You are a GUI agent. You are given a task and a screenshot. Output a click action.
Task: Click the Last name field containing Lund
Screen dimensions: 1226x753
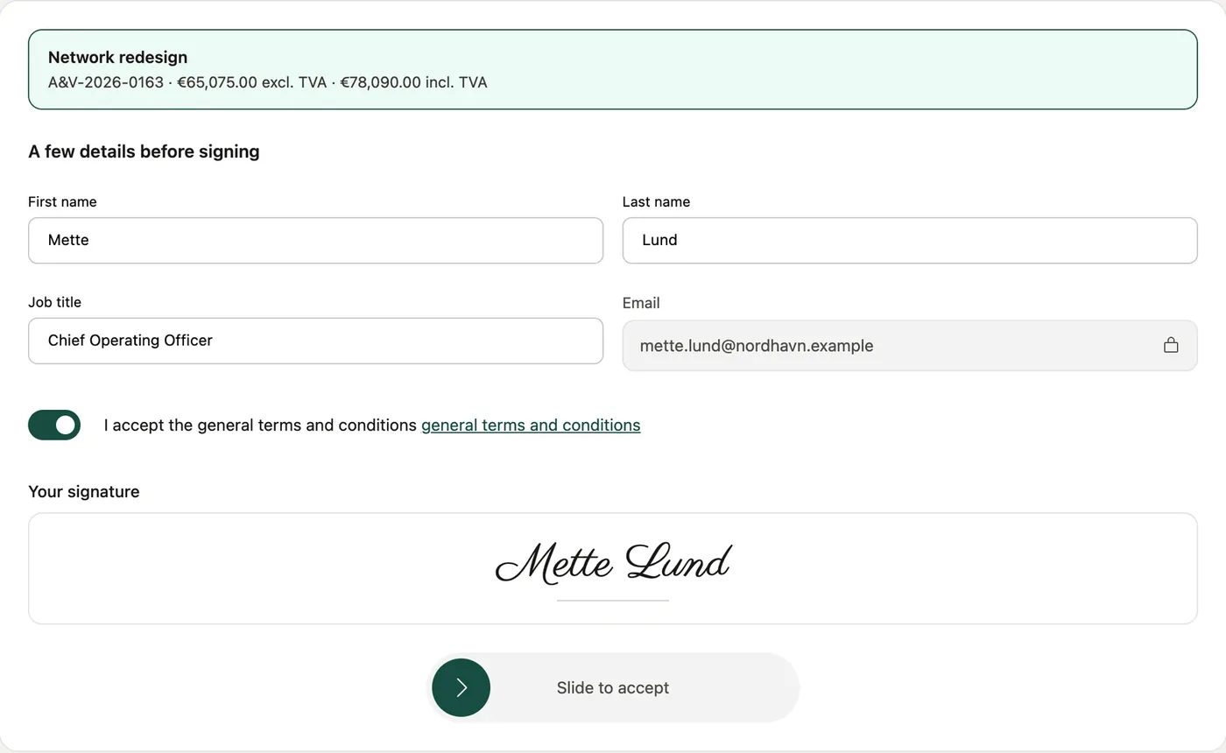pyautogui.click(x=910, y=240)
